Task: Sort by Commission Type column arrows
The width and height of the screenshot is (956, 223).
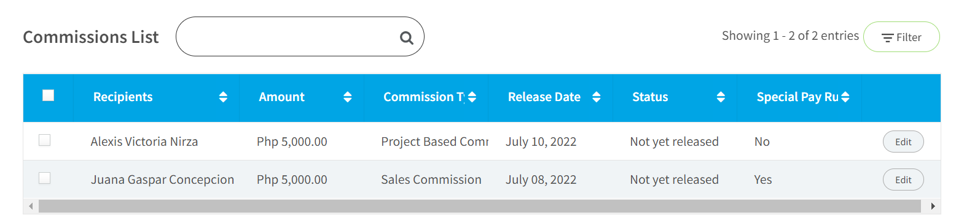Action: (x=472, y=97)
